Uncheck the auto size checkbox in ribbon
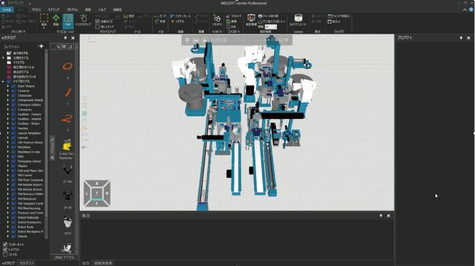The width and height of the screenshot is (475, 266). tap(98, 22)
